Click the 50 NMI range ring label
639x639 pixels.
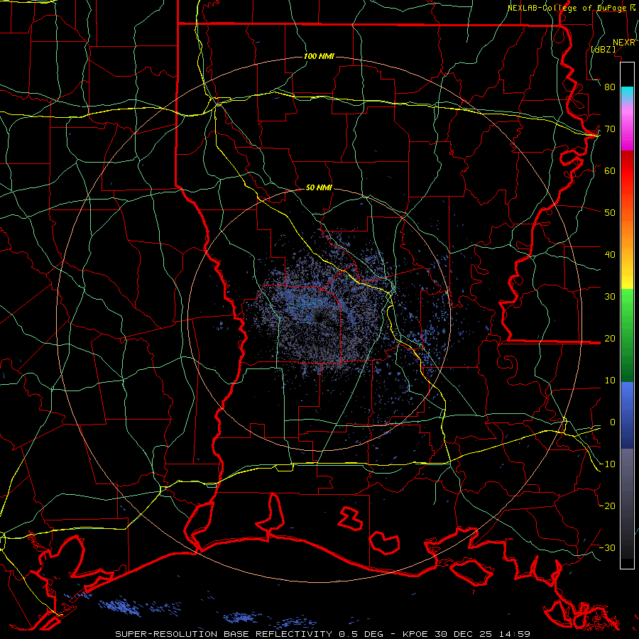click(x=319, y=188)
